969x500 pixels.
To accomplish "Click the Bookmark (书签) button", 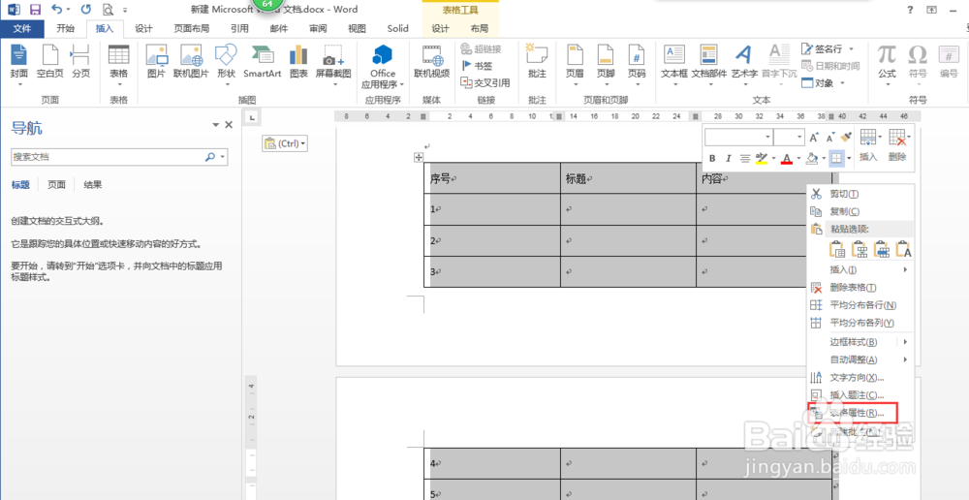I will coord(477,66).
